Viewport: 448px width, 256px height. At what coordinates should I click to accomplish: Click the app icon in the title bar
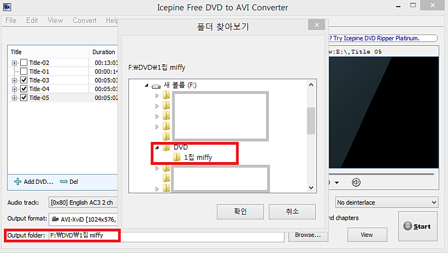pyautogui.click(x=7, y=7)
